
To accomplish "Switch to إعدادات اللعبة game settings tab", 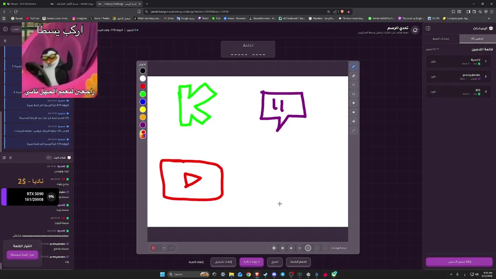I will click(441, 39).
